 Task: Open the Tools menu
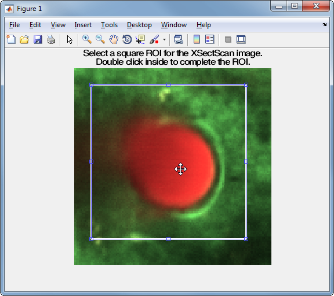(x=109, y=25)
